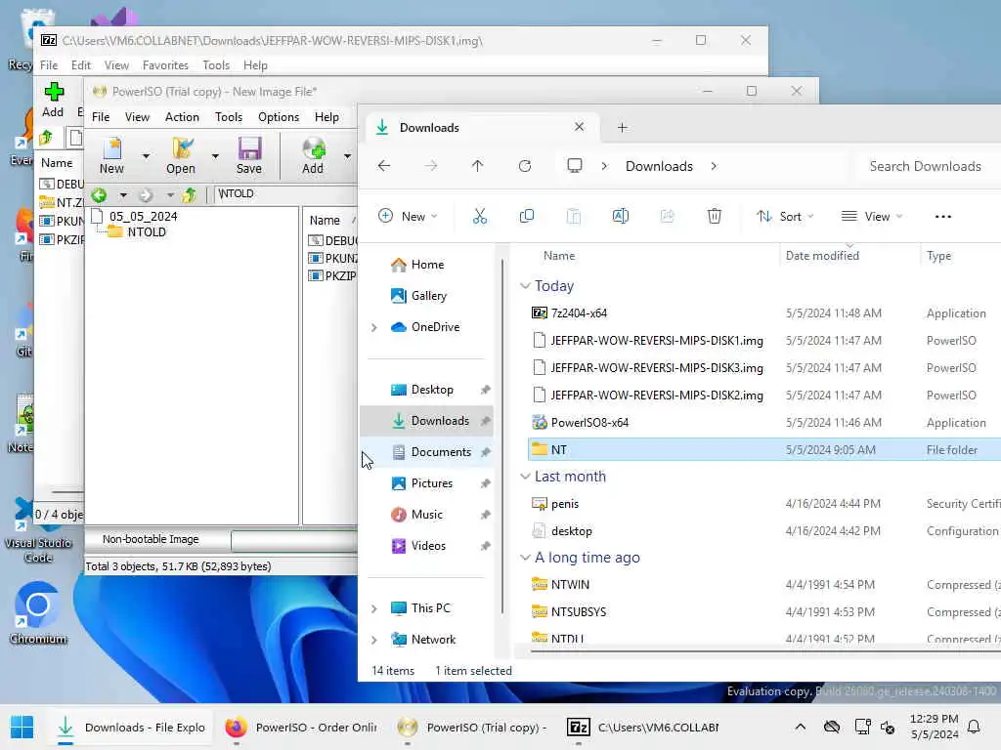
Task: Click the Delete trash icon in File Explorer
Action: click(714, 216)
